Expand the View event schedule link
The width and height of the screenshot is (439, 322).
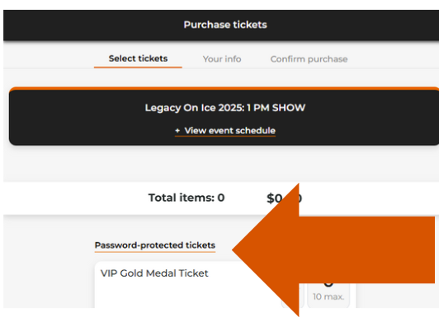(229, 131)
